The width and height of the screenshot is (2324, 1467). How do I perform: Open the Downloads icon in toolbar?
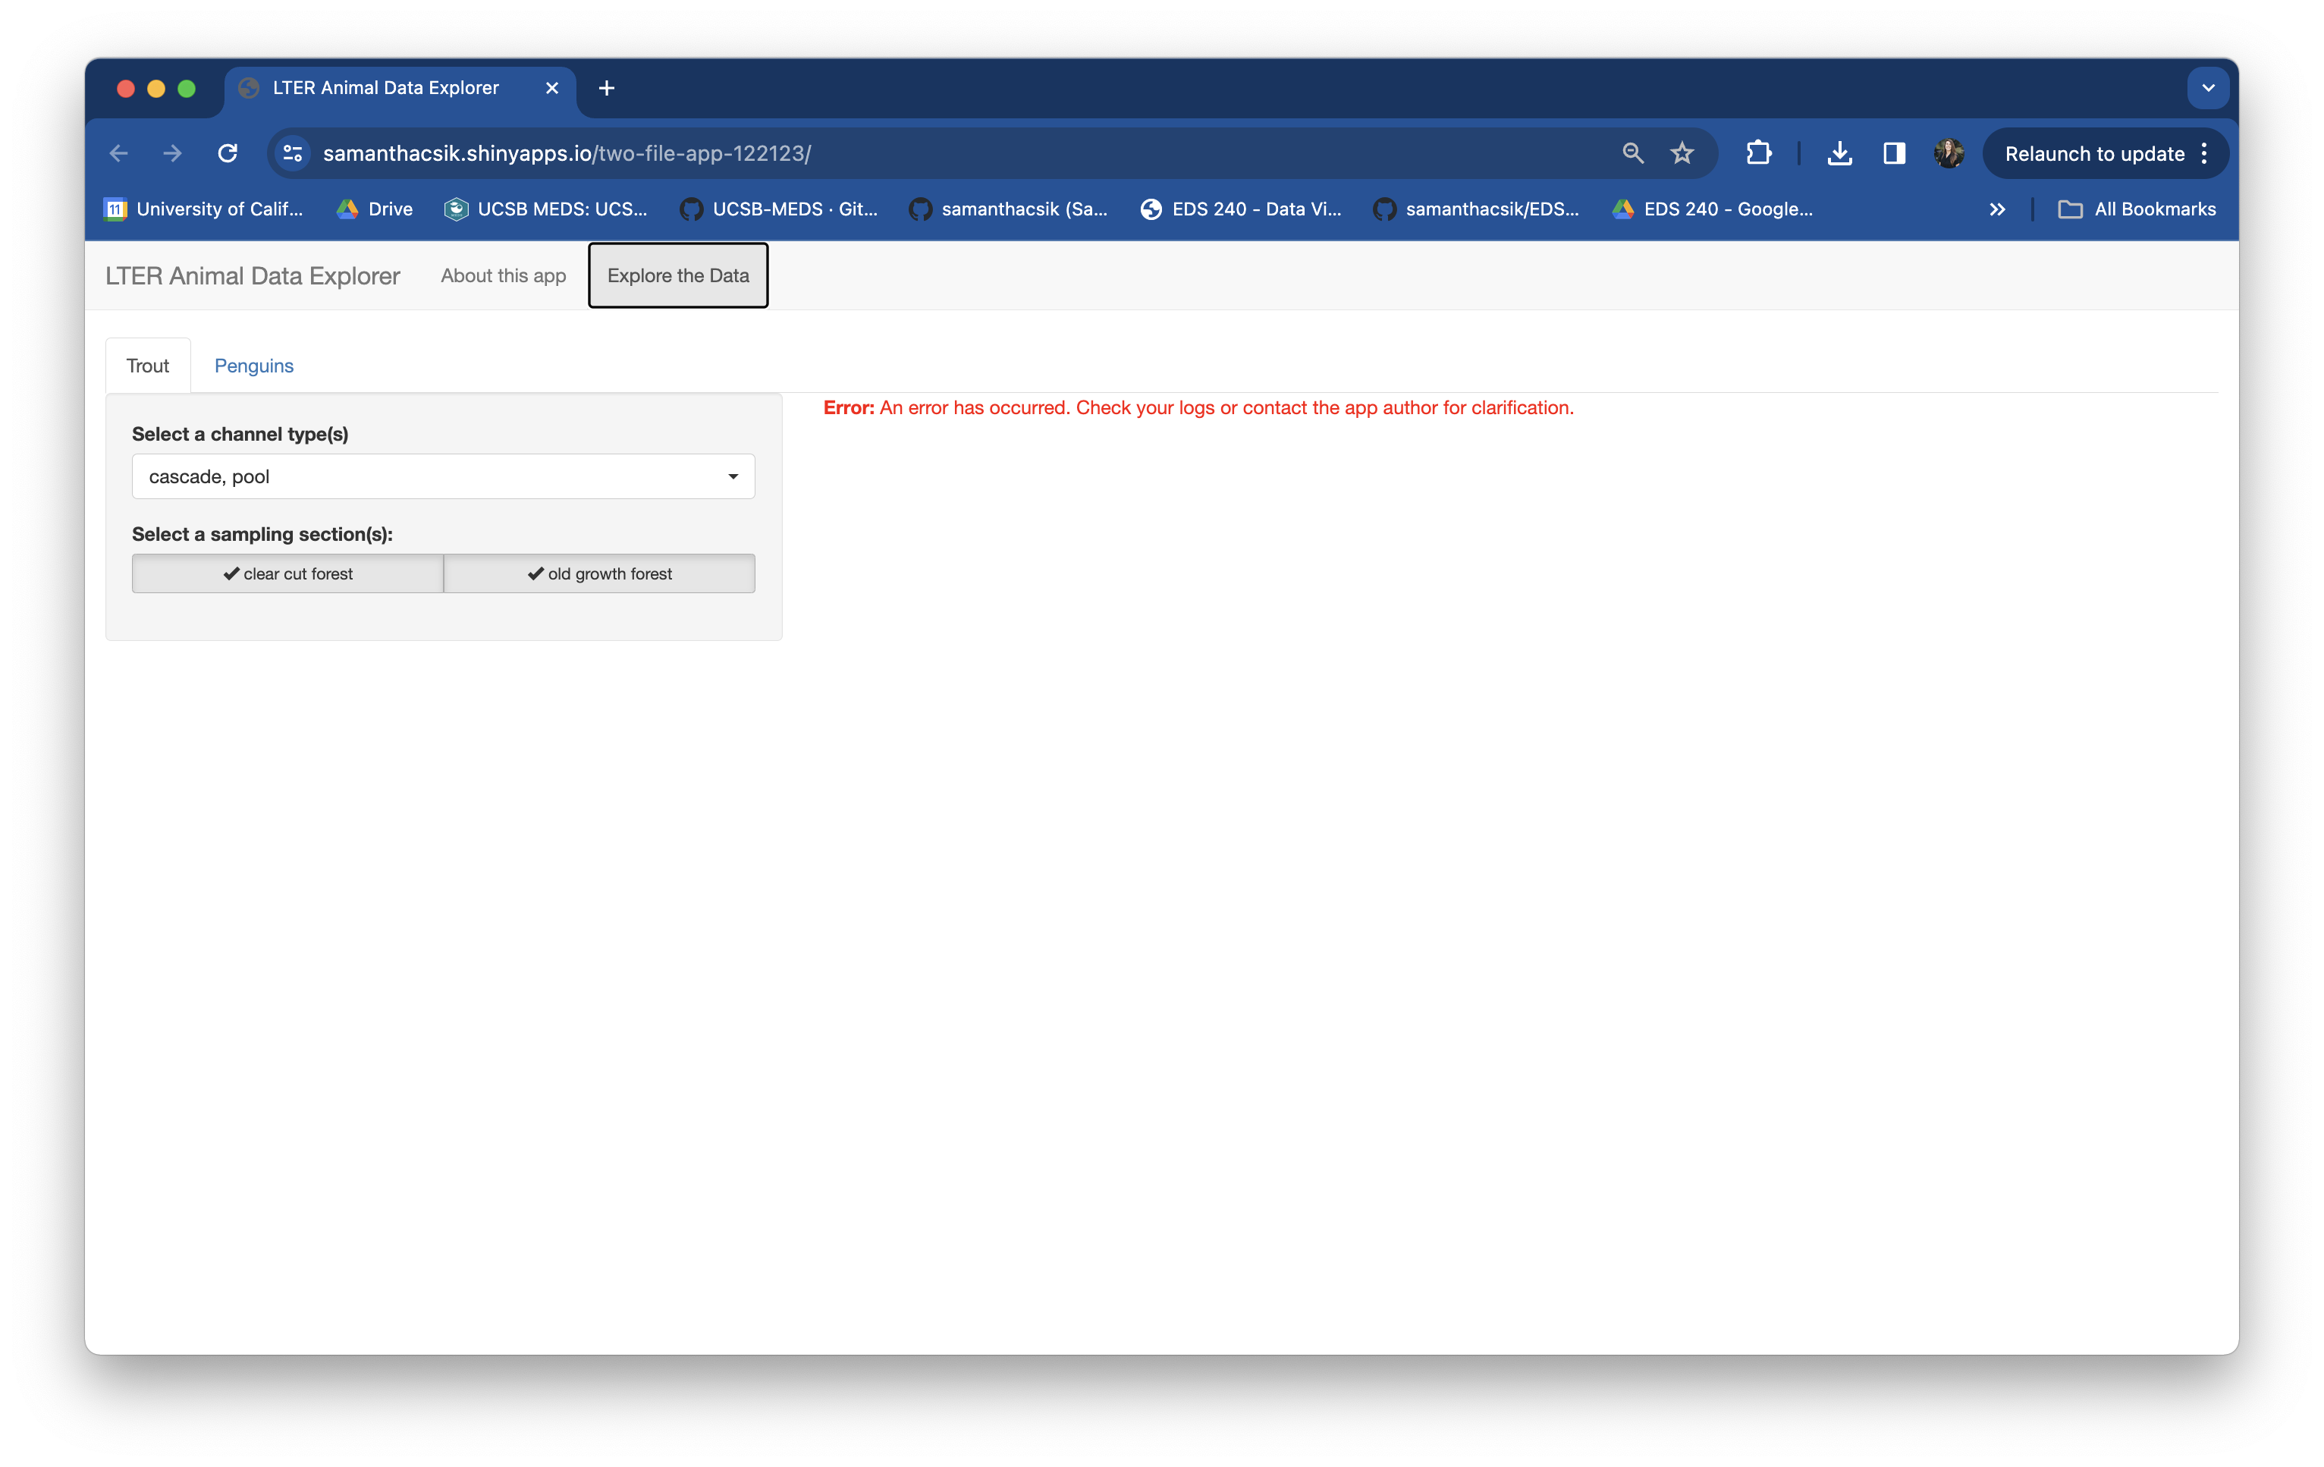coord(1839,153)
